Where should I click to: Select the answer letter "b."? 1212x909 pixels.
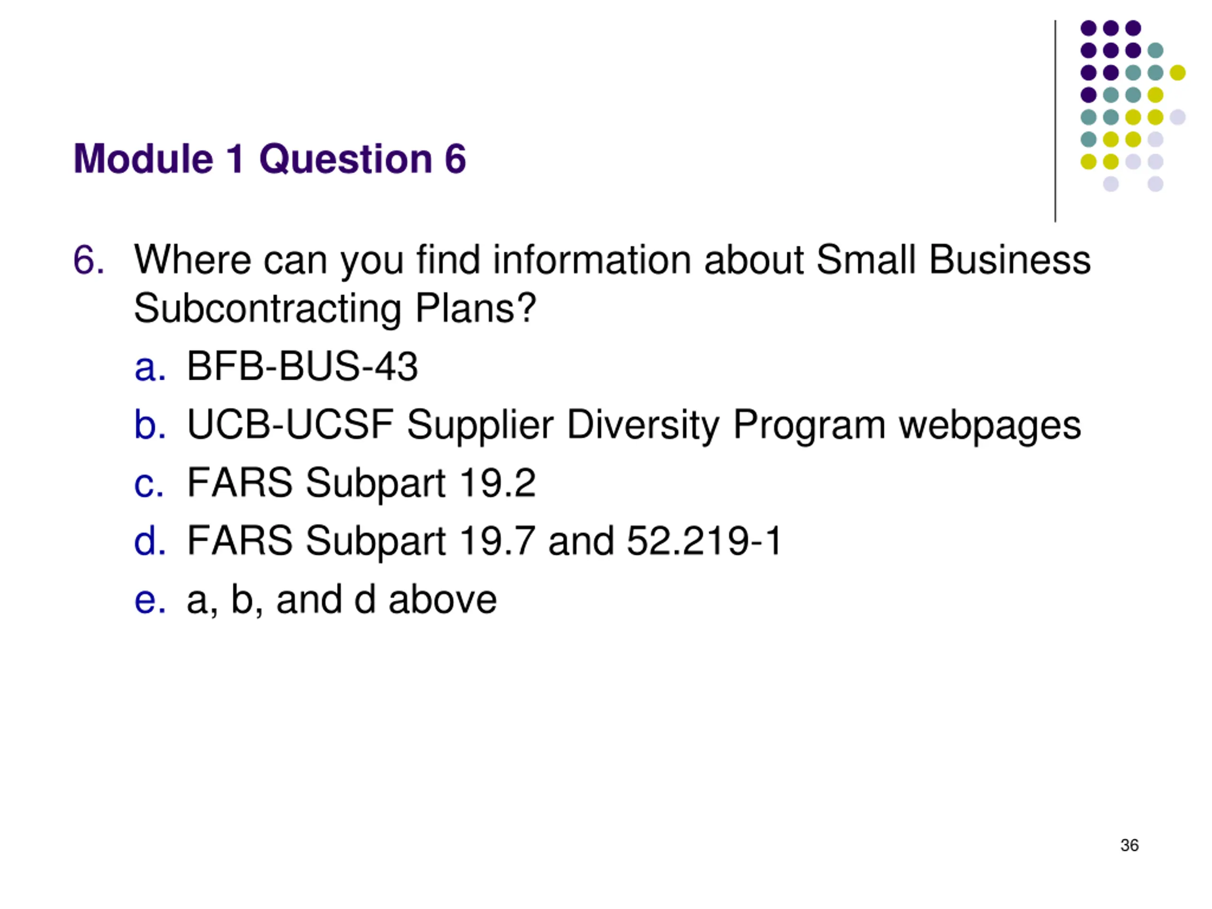pos(150,425)
